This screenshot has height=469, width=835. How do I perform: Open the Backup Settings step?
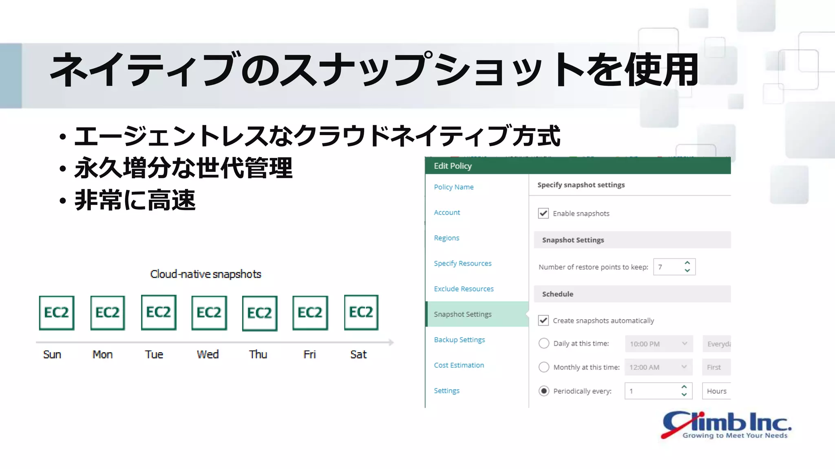(459, 340)
